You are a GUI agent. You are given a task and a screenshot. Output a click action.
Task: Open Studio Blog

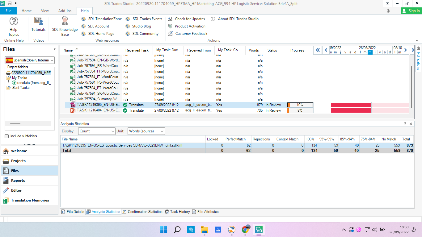point(138,26)
